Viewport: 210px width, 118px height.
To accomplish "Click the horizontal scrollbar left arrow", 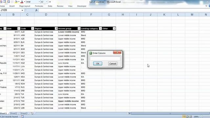I will [130, 113].
